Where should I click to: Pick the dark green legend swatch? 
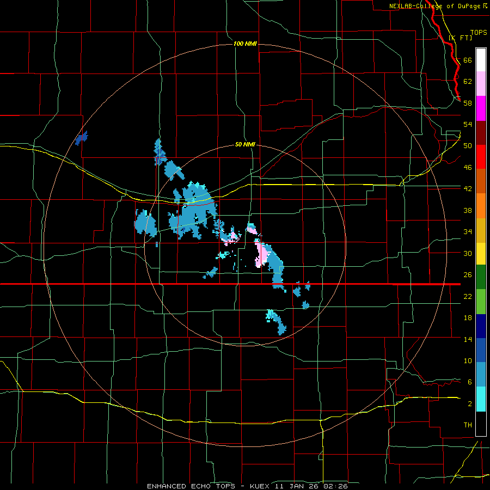pyautogui.click(x=481, y=277)
